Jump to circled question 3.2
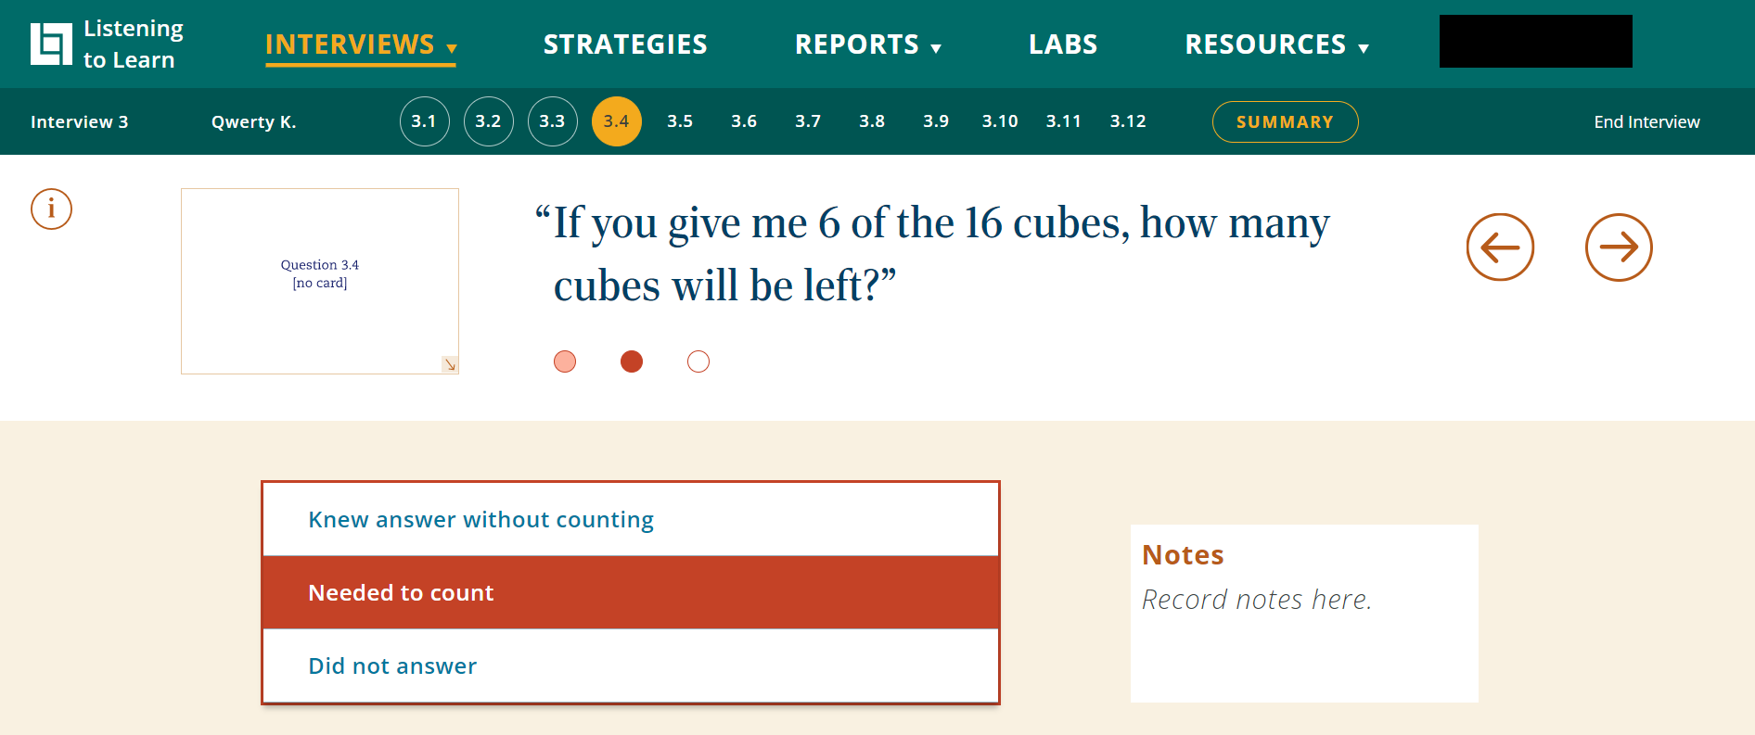This screenshot has height=735, width=1755. 488,121
